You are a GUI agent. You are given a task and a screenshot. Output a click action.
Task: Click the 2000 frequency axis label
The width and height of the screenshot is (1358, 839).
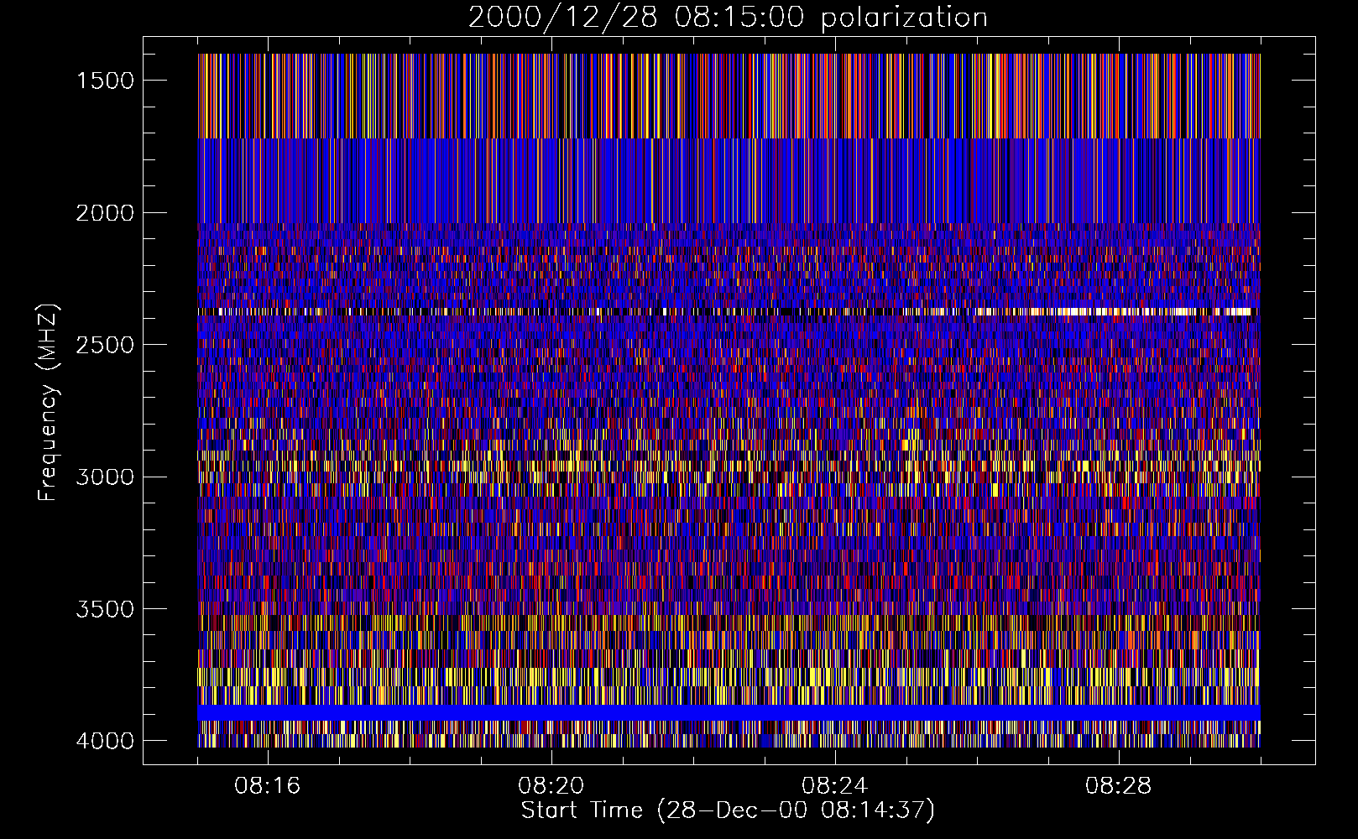point(105,213)
